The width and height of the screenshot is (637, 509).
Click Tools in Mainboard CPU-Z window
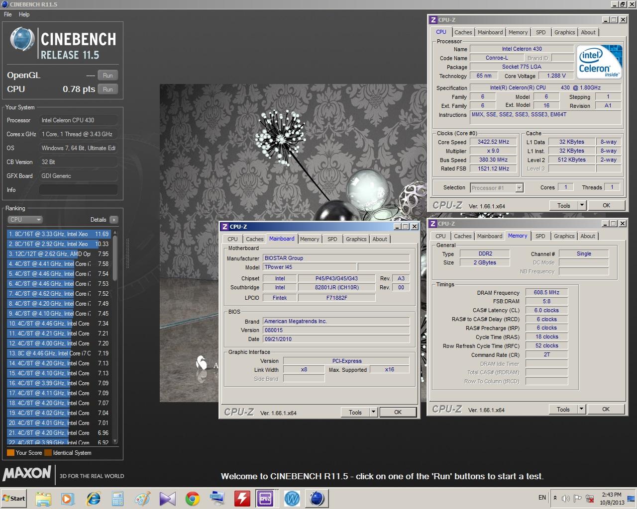355,412
